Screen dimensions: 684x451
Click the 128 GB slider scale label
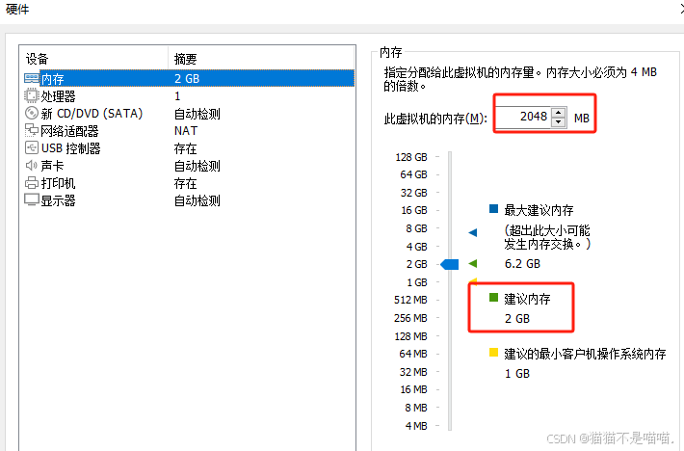point(411,157)
